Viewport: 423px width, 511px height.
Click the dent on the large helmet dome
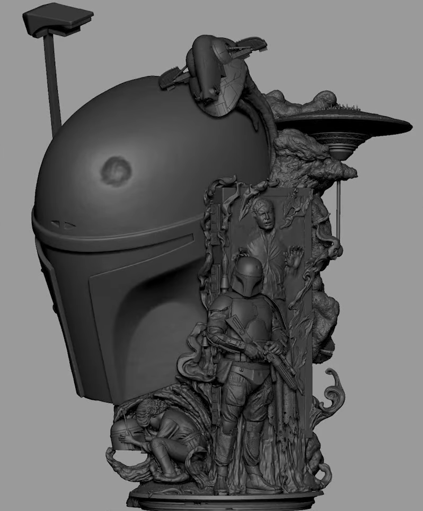tap(116, 172)
